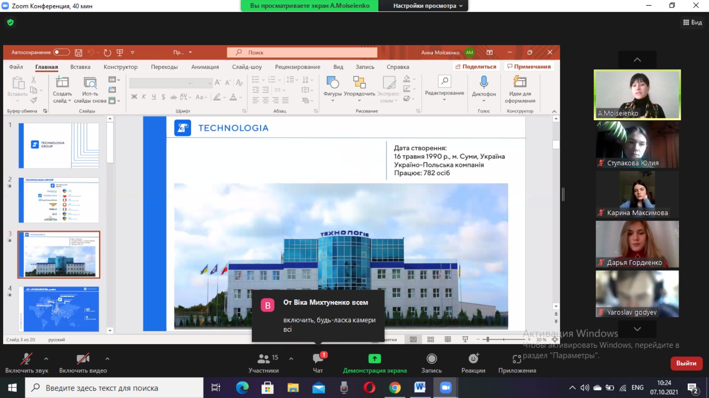This screenshot has height=398, width=709.
Task: Toggle bold Ж formatting
Action: pyautogui.click(x=134, y=97)
